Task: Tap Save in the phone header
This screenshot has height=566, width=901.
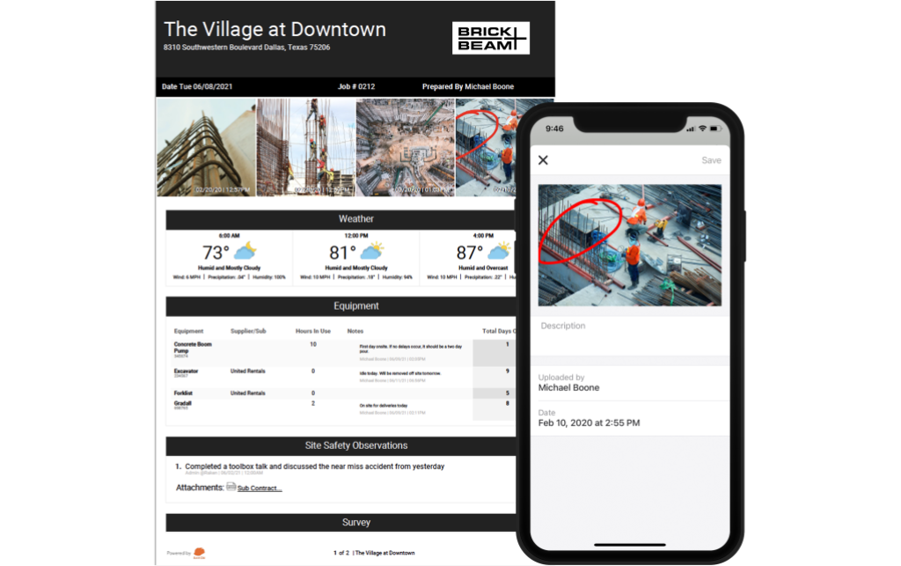Action: point(711,160)
